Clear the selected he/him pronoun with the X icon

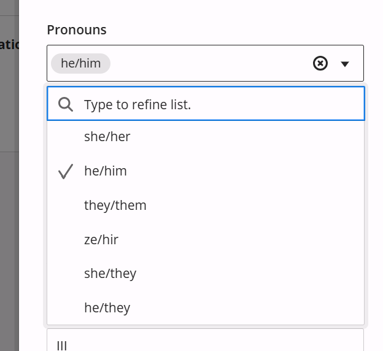tap(320, 63)
